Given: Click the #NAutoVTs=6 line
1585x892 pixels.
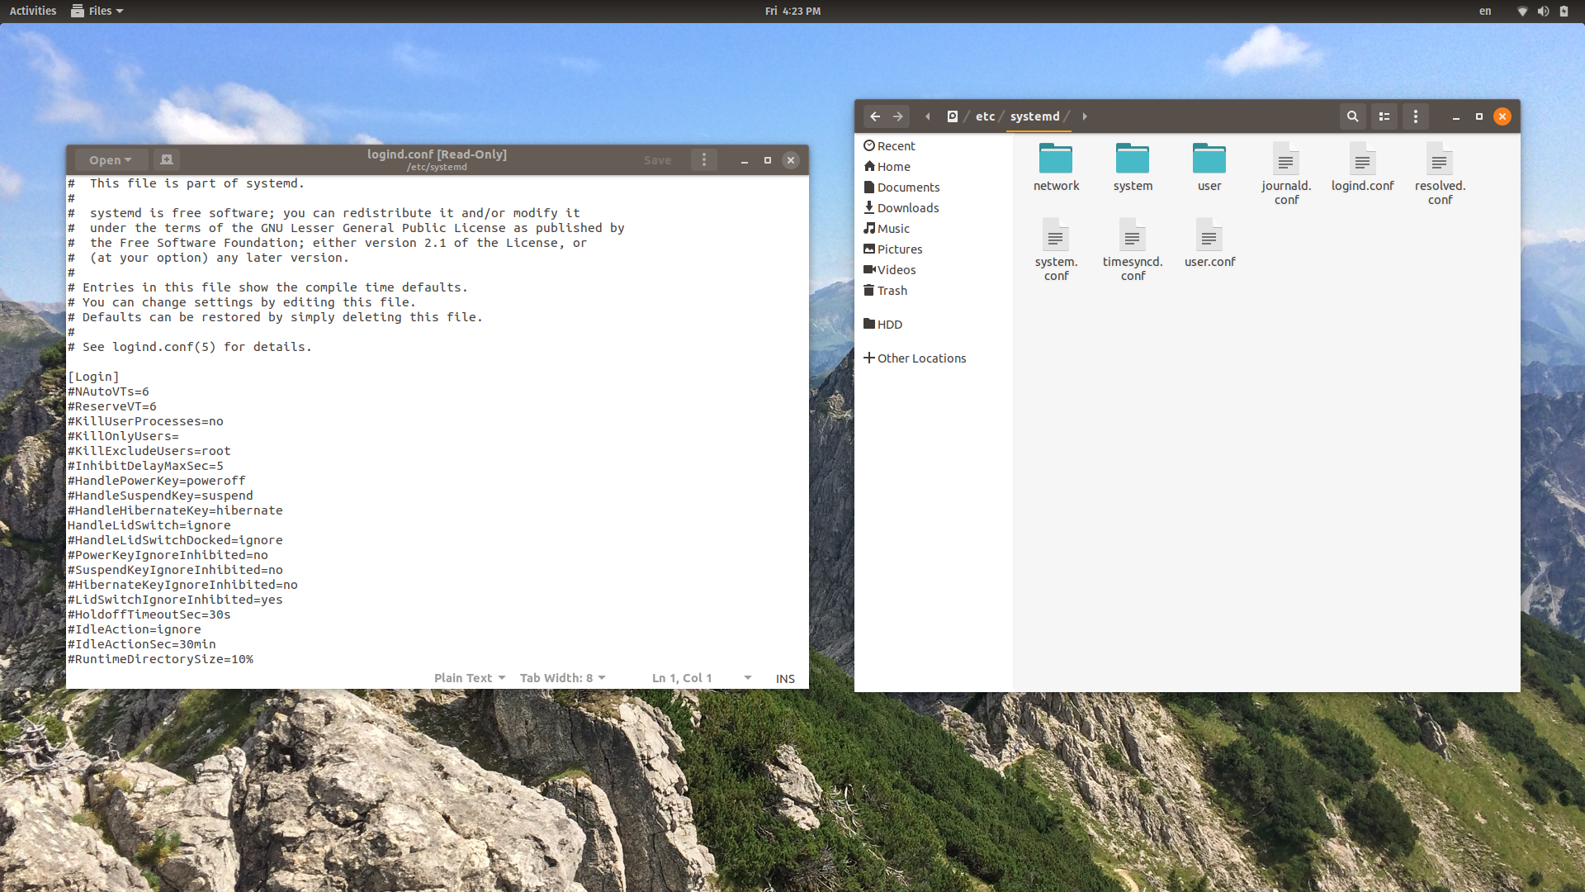Looking at the screenshot, I should (x=108, y=391).
